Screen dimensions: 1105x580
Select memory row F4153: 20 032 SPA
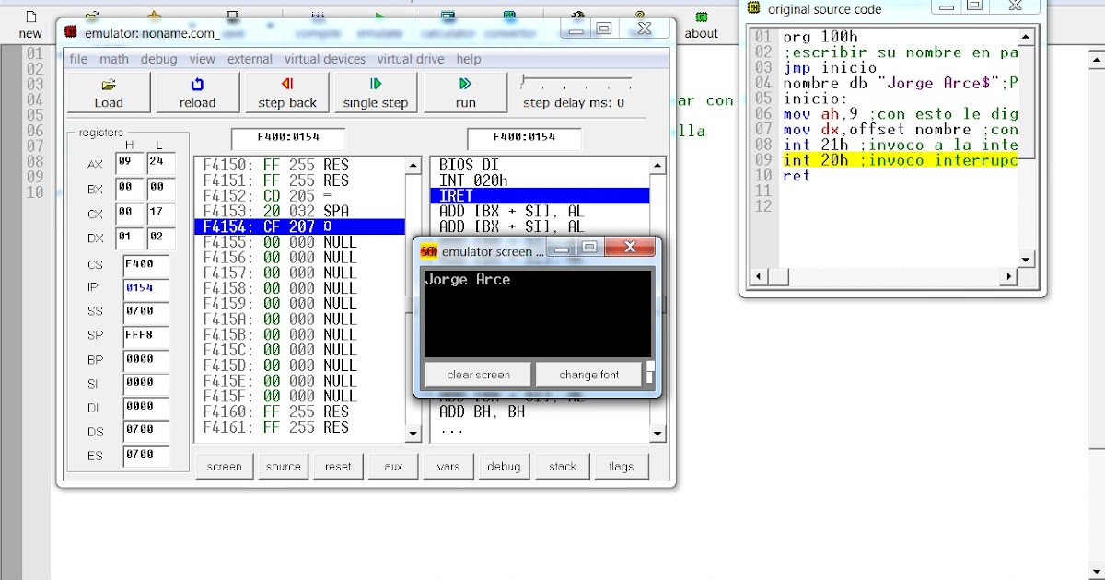(x=300, y=211)
